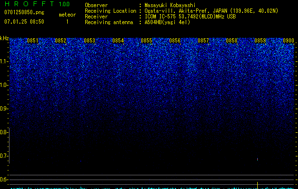Screen dimensions: 298x189
Task: Click the Ogata-vill. Akita-Pref. JAPAN location text
Action: [x=211, y=11]
